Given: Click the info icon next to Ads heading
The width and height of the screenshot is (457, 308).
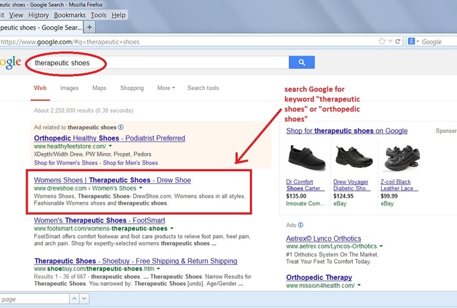Looking at the screenshot, I should click(300, 225).
